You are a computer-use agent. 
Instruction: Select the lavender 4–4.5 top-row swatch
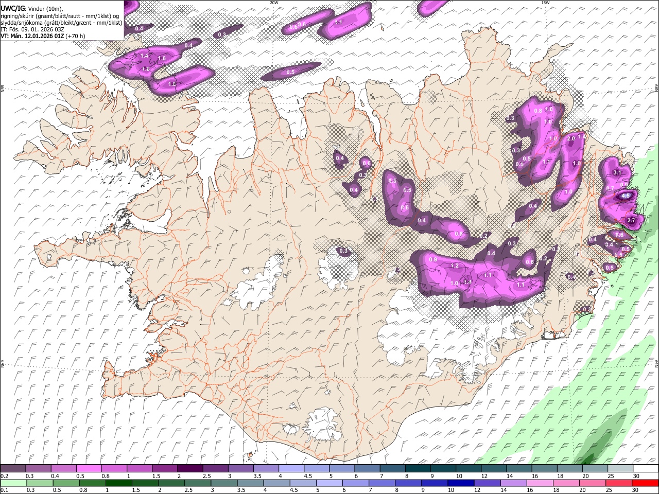pos(290,469)
